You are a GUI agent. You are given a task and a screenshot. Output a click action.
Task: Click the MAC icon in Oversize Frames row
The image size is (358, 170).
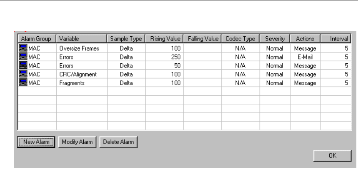[x=23, y=49]
